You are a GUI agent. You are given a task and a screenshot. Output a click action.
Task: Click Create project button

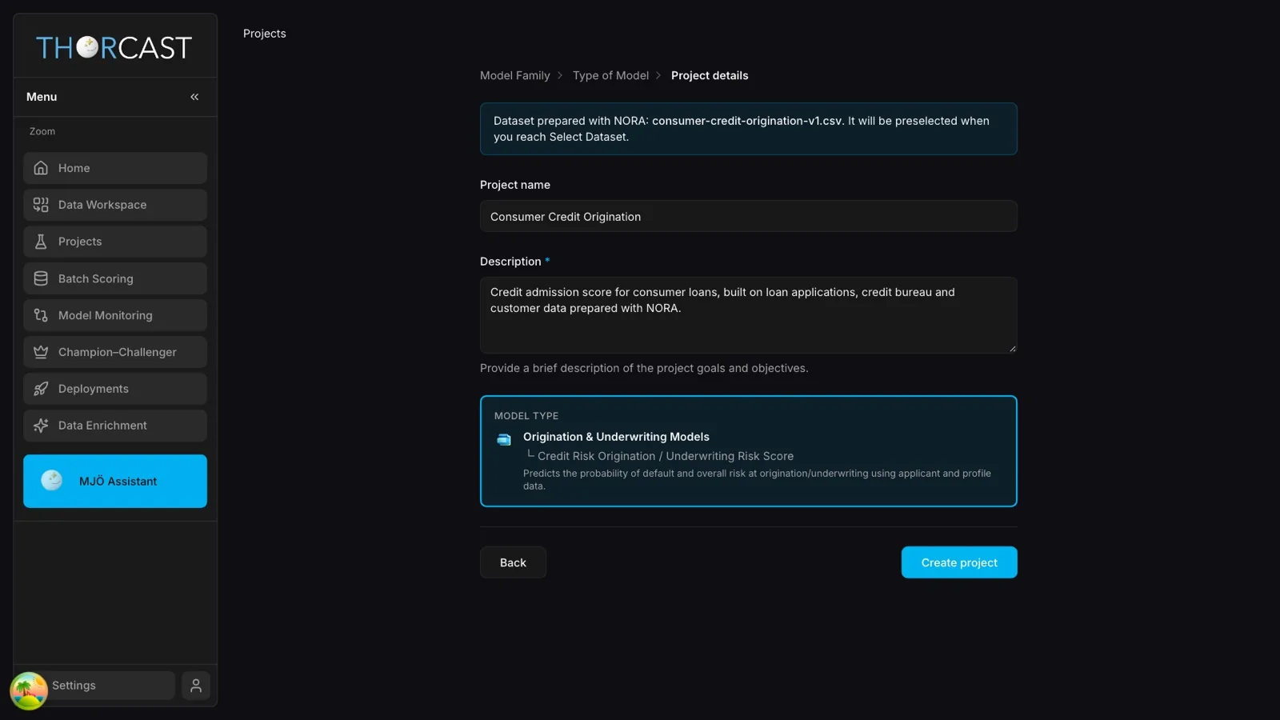click(959, 562)
